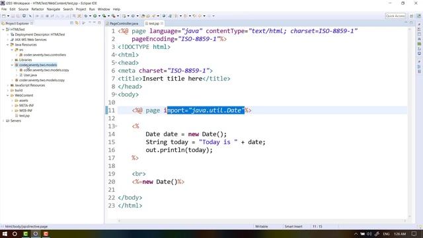Close the Project Explorer view tab
The image size is (423, 238).
pyautogui.click(x=32, y=24)
